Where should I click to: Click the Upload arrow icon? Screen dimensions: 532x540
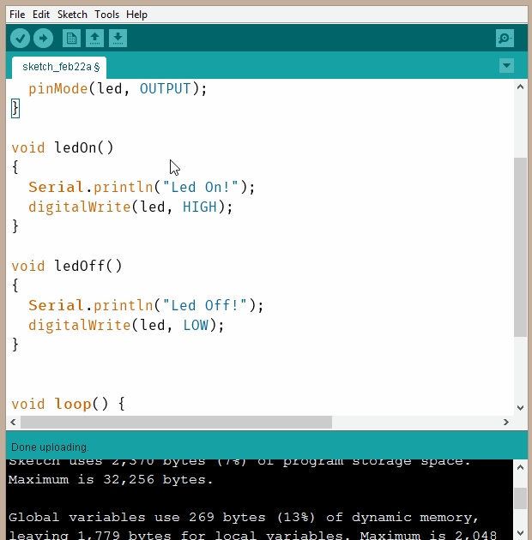pos(43,39)
